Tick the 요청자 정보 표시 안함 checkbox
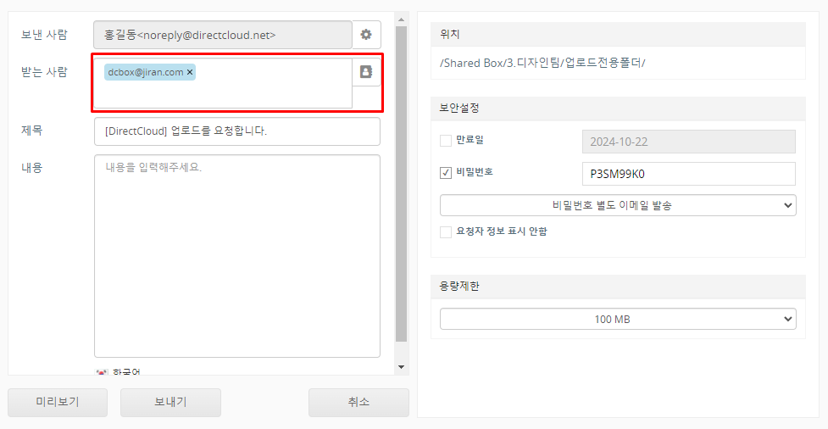This screenshot has width=828, height=429. coord(446,232)
